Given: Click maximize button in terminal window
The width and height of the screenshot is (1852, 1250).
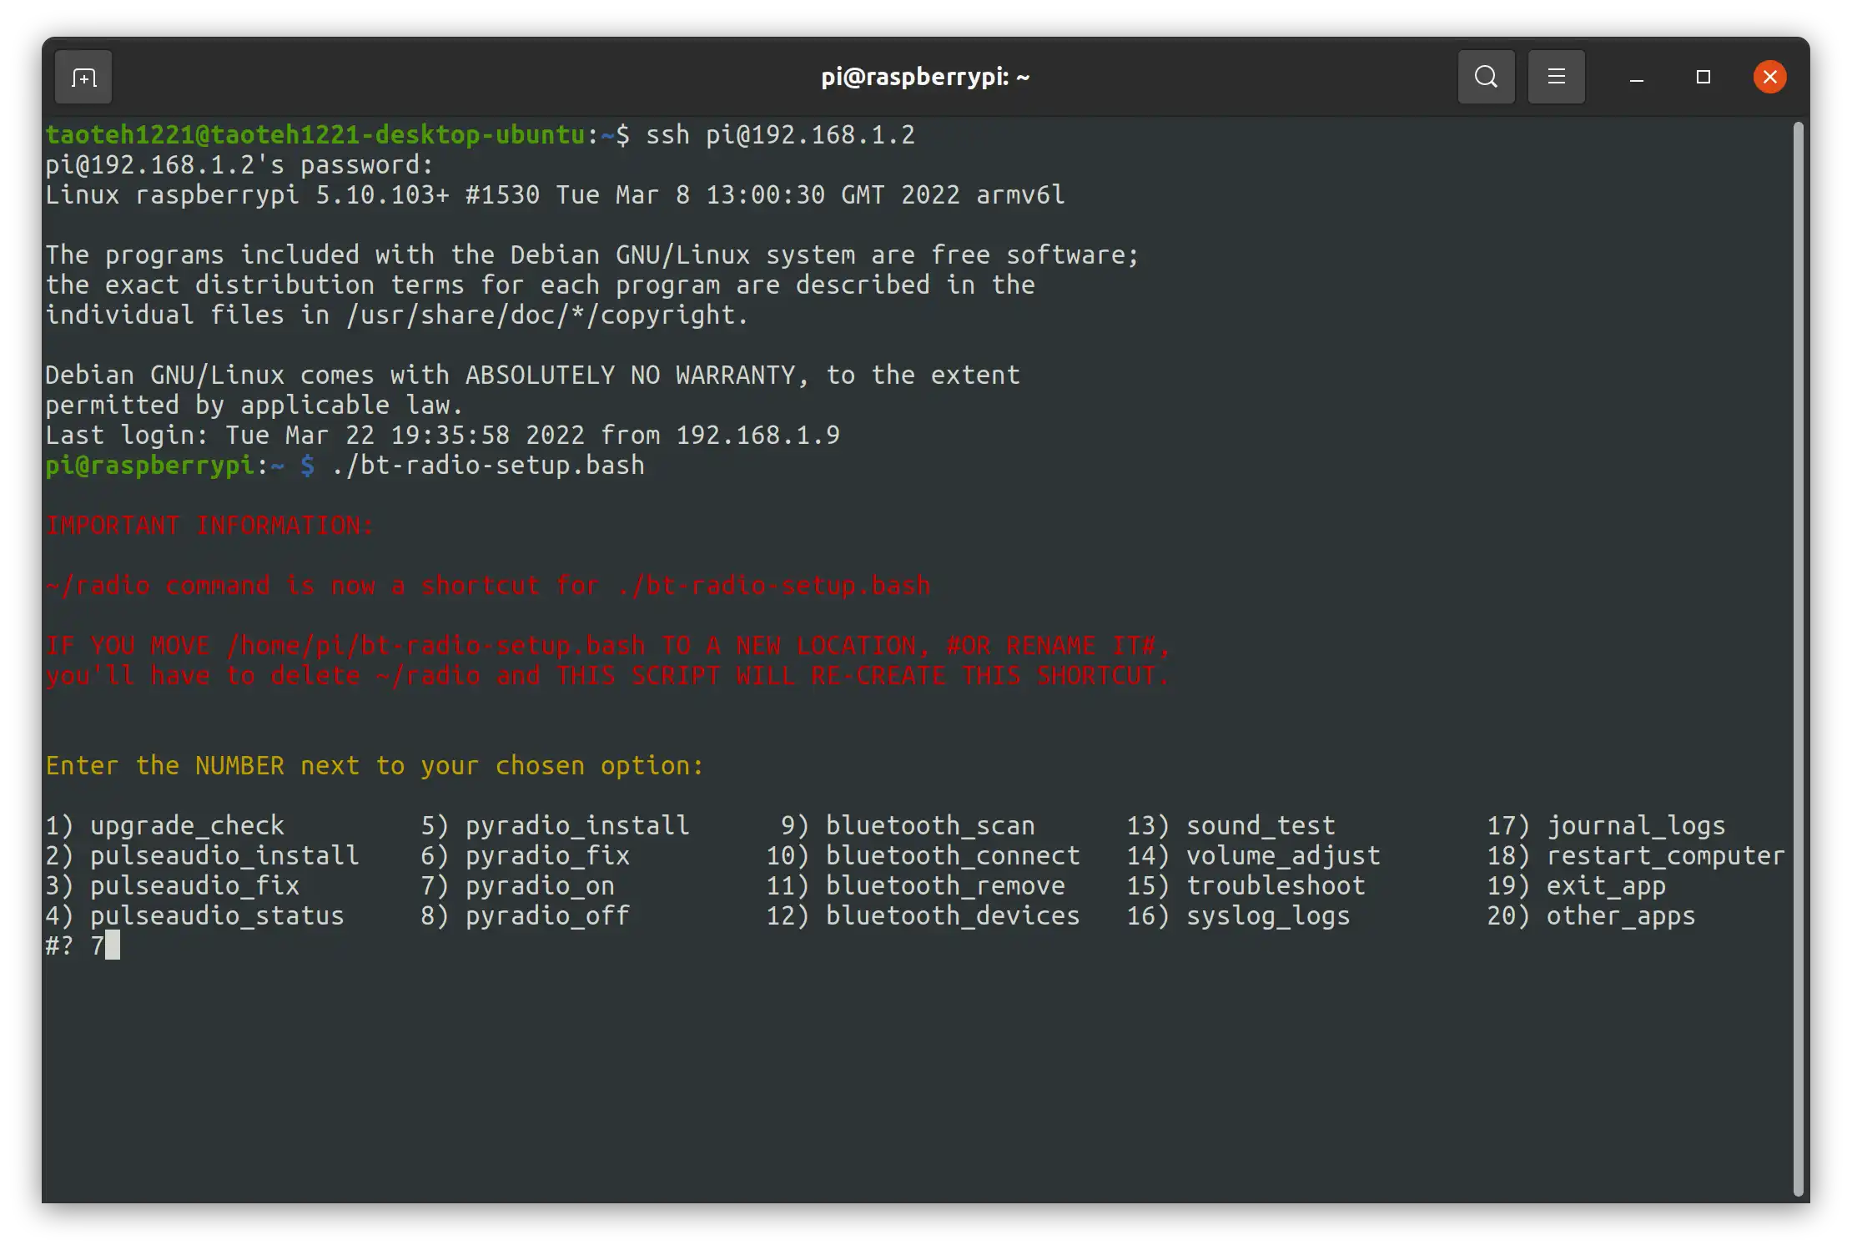Looking at the screenshot, I should (x=1703, y=77).
